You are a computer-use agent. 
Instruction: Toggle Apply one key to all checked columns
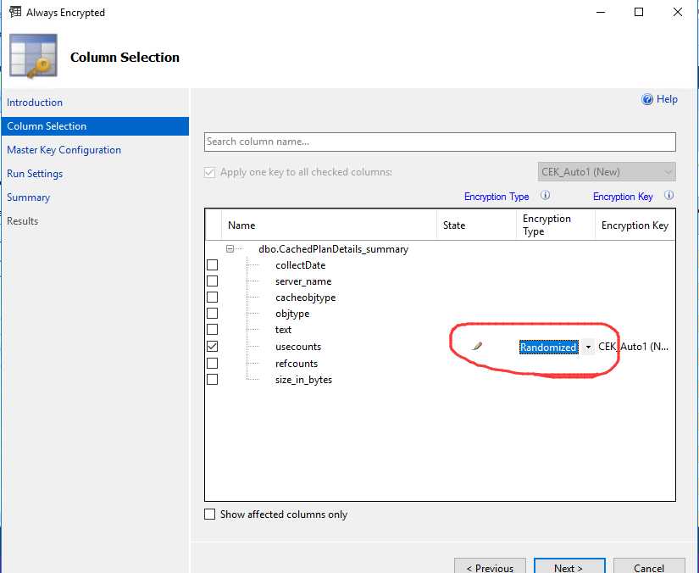tap(209, 172)
